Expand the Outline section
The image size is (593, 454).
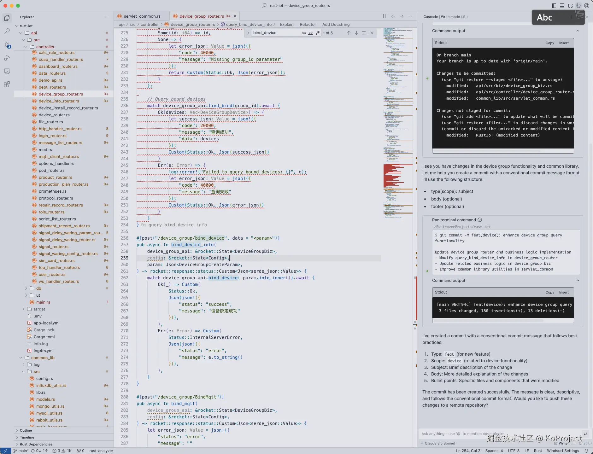point(64,430)
